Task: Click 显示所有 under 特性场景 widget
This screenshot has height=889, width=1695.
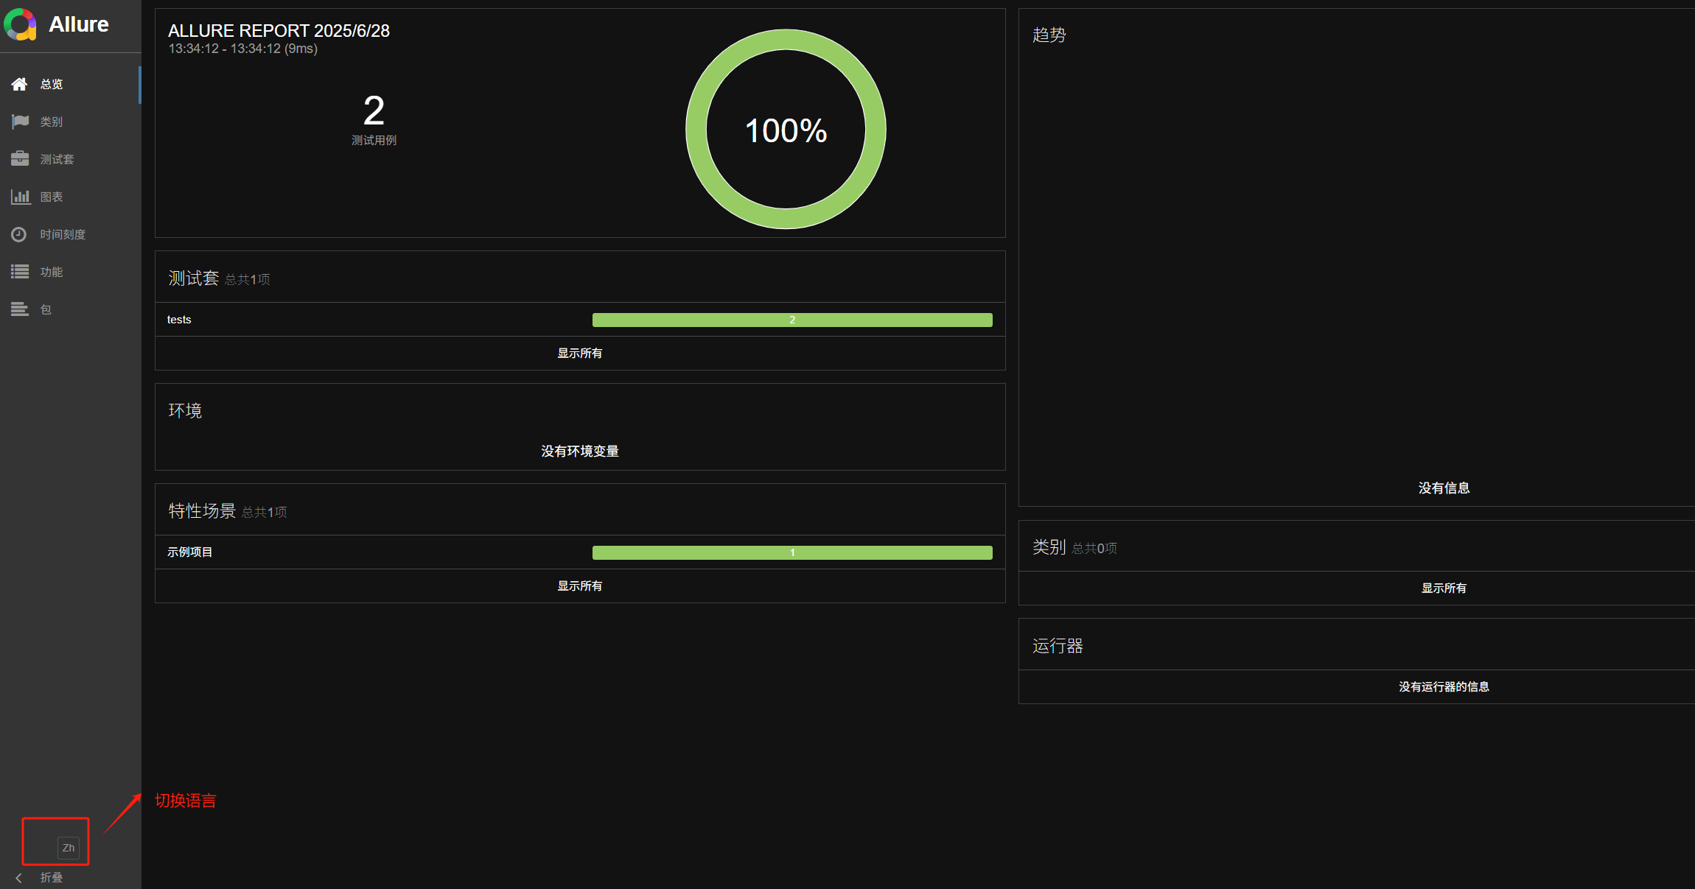Action: 579,586
